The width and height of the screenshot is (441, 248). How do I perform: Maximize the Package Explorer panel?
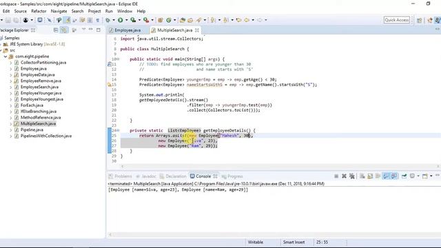[x=98, y=30]
